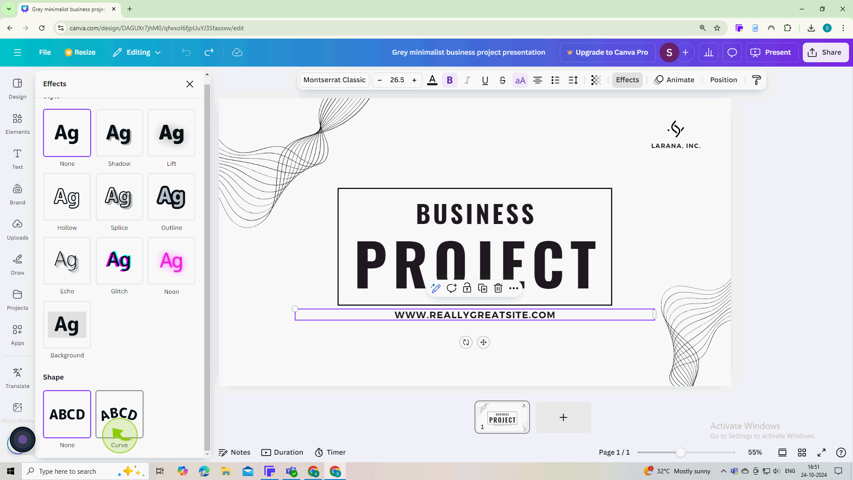Click the Effects tab in toolbar

(627, 80)
